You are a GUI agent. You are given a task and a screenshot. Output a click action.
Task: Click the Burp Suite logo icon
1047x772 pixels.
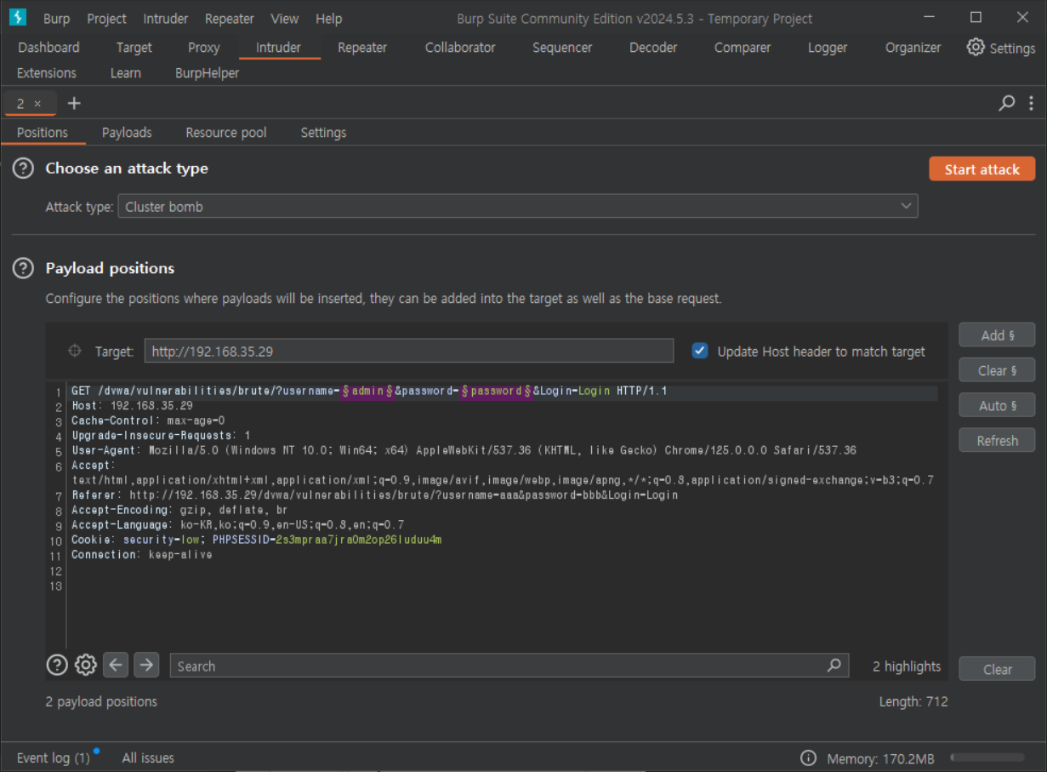click(x=17, y=17)
